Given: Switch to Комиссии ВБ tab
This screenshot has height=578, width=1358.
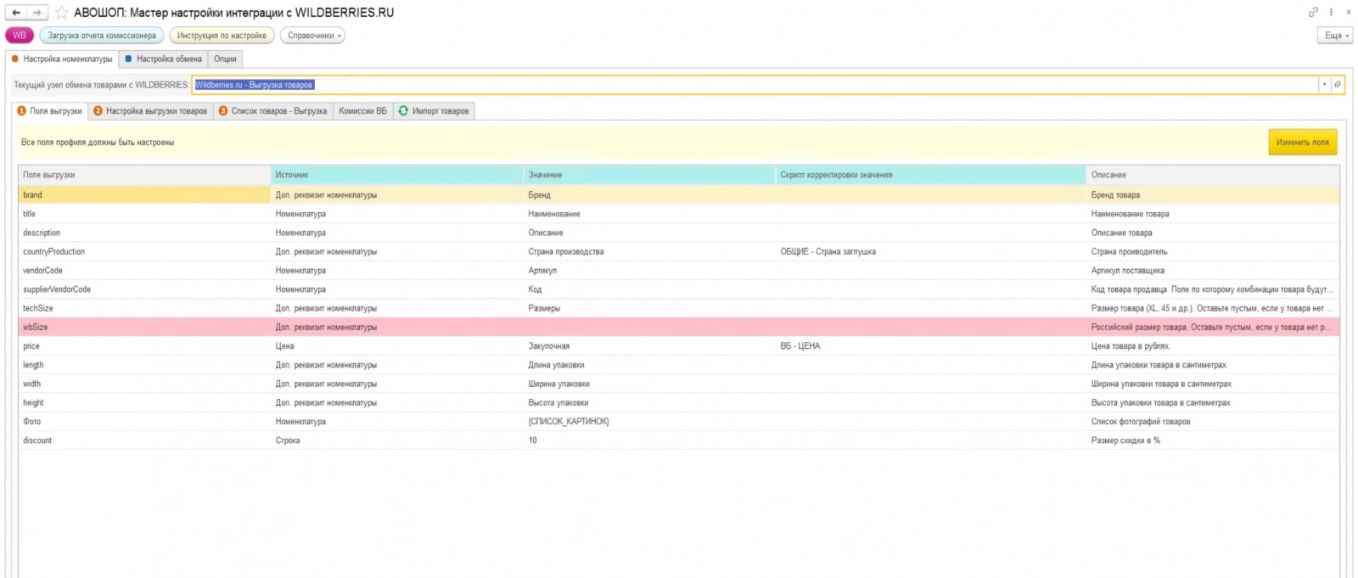Looking at the screenshot, I should [x=363, y=111].
